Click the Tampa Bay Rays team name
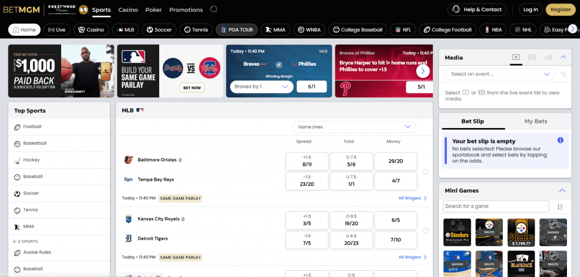Image resolution: width=580 pixels, height=277 pixels. click(x=156, y=180)
